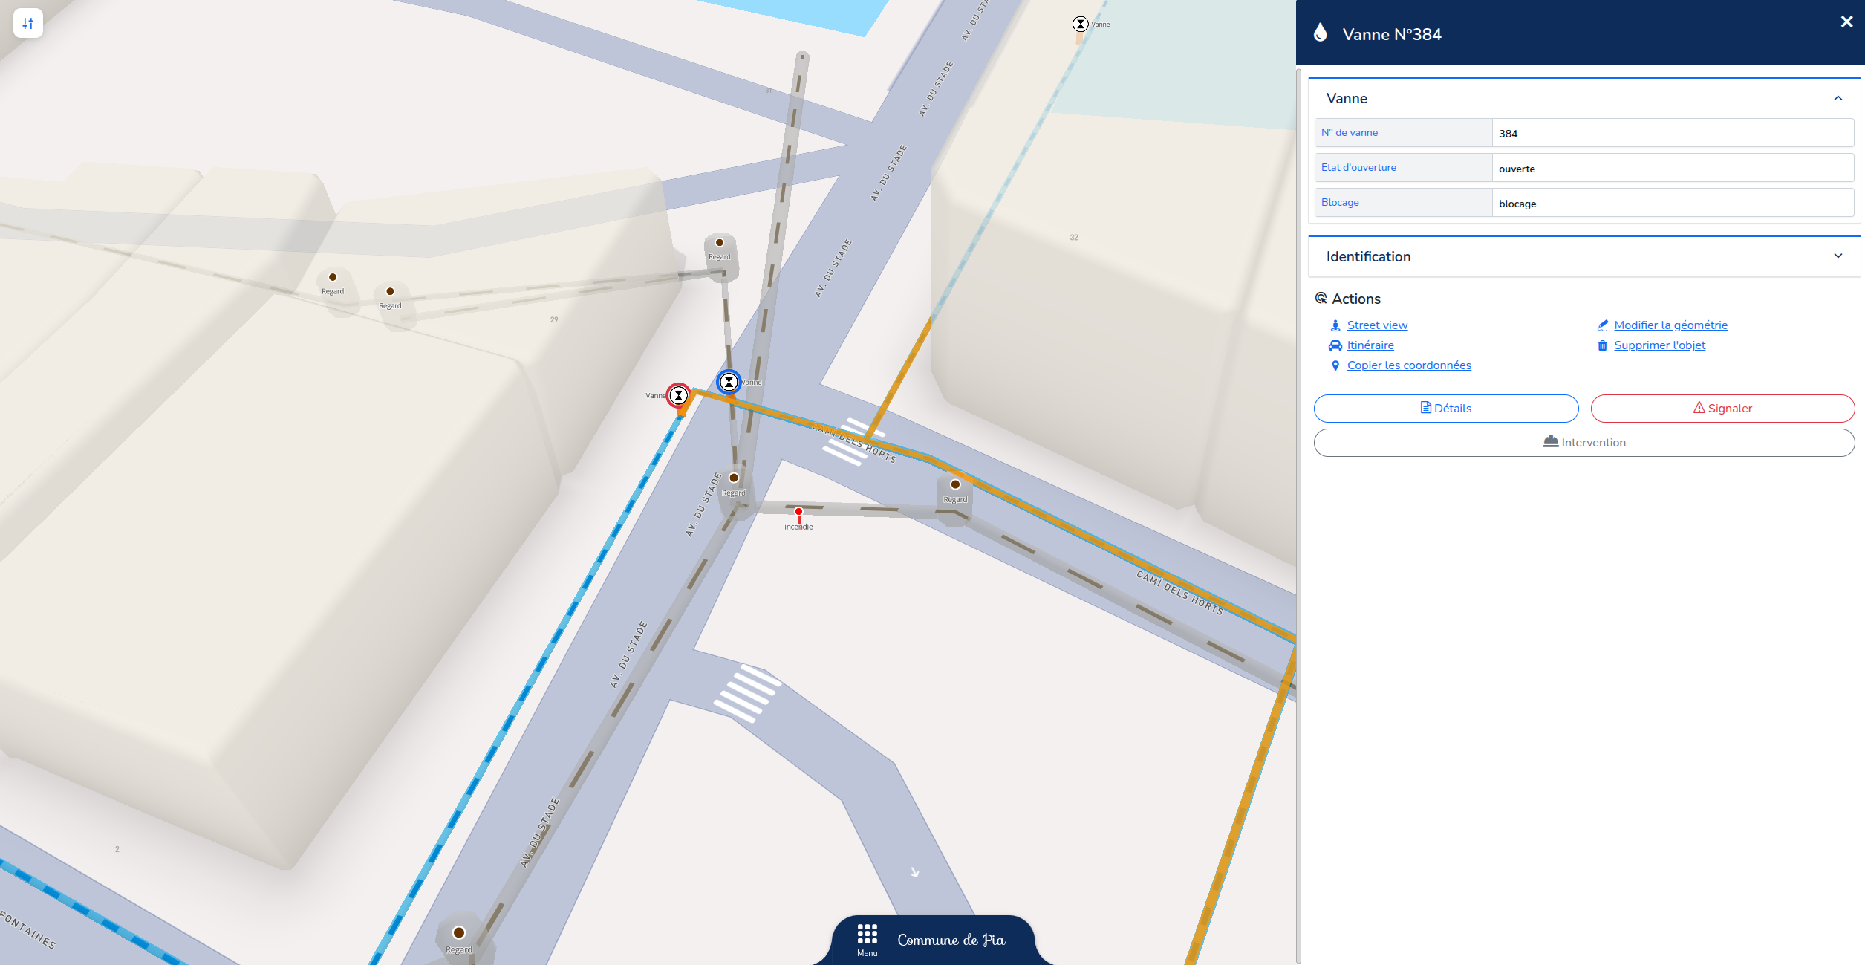Viewport: 1865px width, 965px height.
Task: Click Supprimer l'objet link
Action: pyautogui.click(x=1659, y=345)
